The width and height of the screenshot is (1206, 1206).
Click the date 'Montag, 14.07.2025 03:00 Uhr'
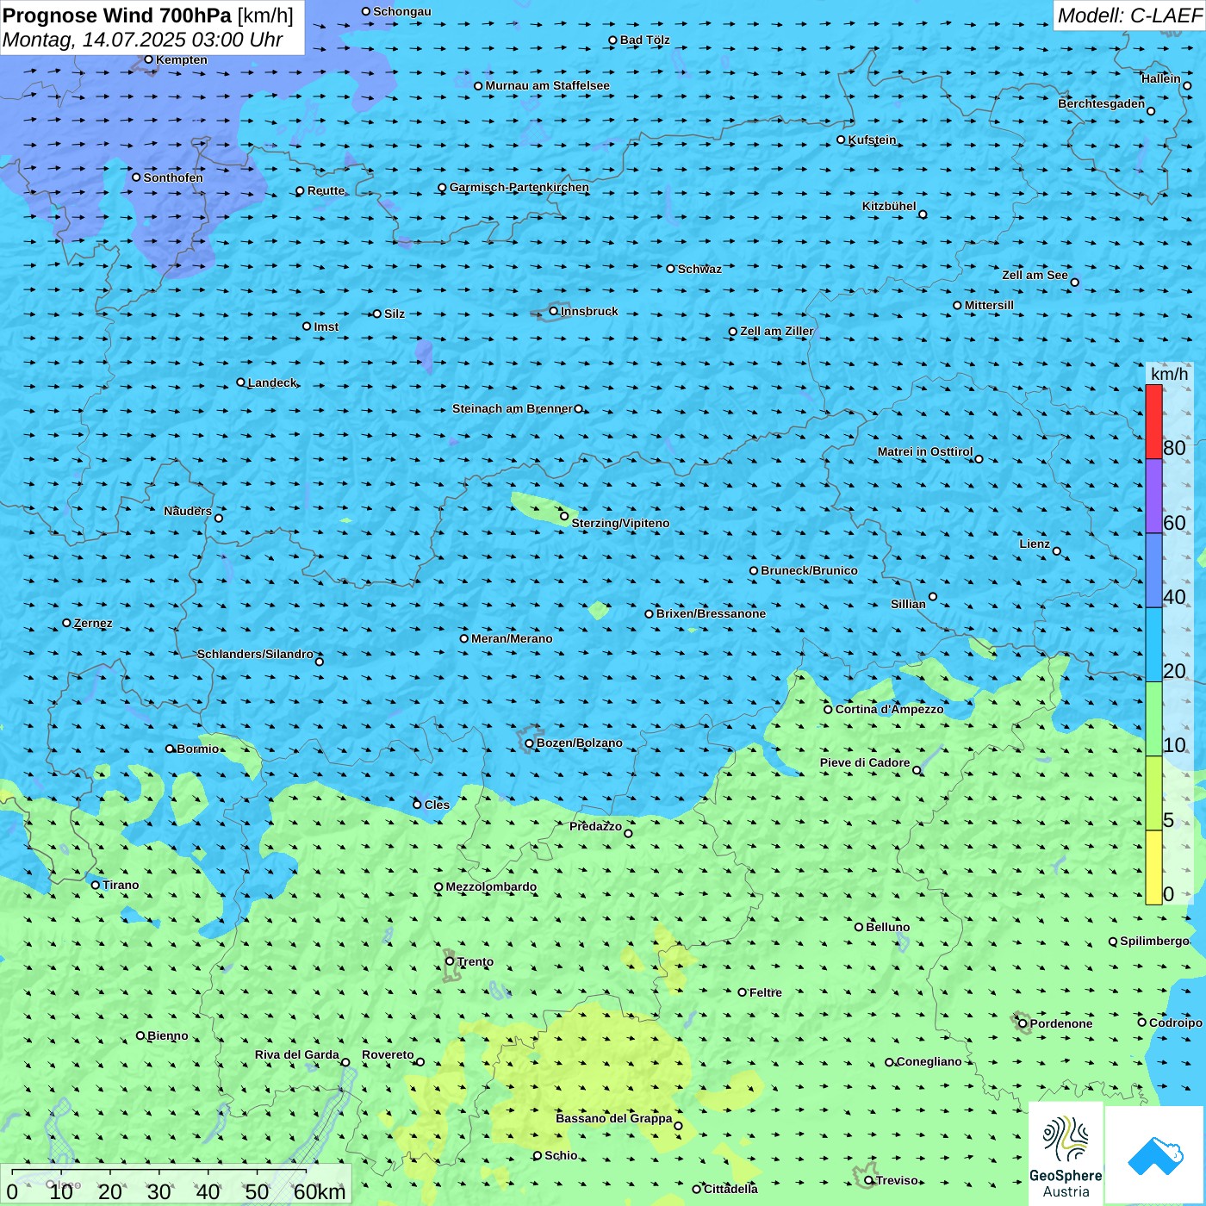[143, 40]
